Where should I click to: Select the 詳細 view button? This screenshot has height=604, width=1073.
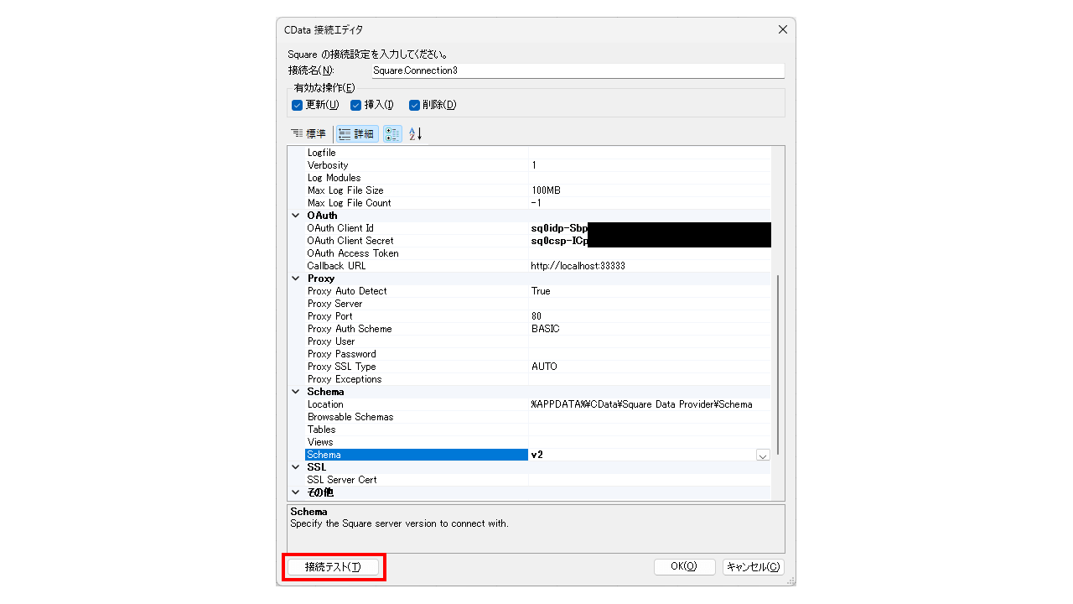[357, 133]
